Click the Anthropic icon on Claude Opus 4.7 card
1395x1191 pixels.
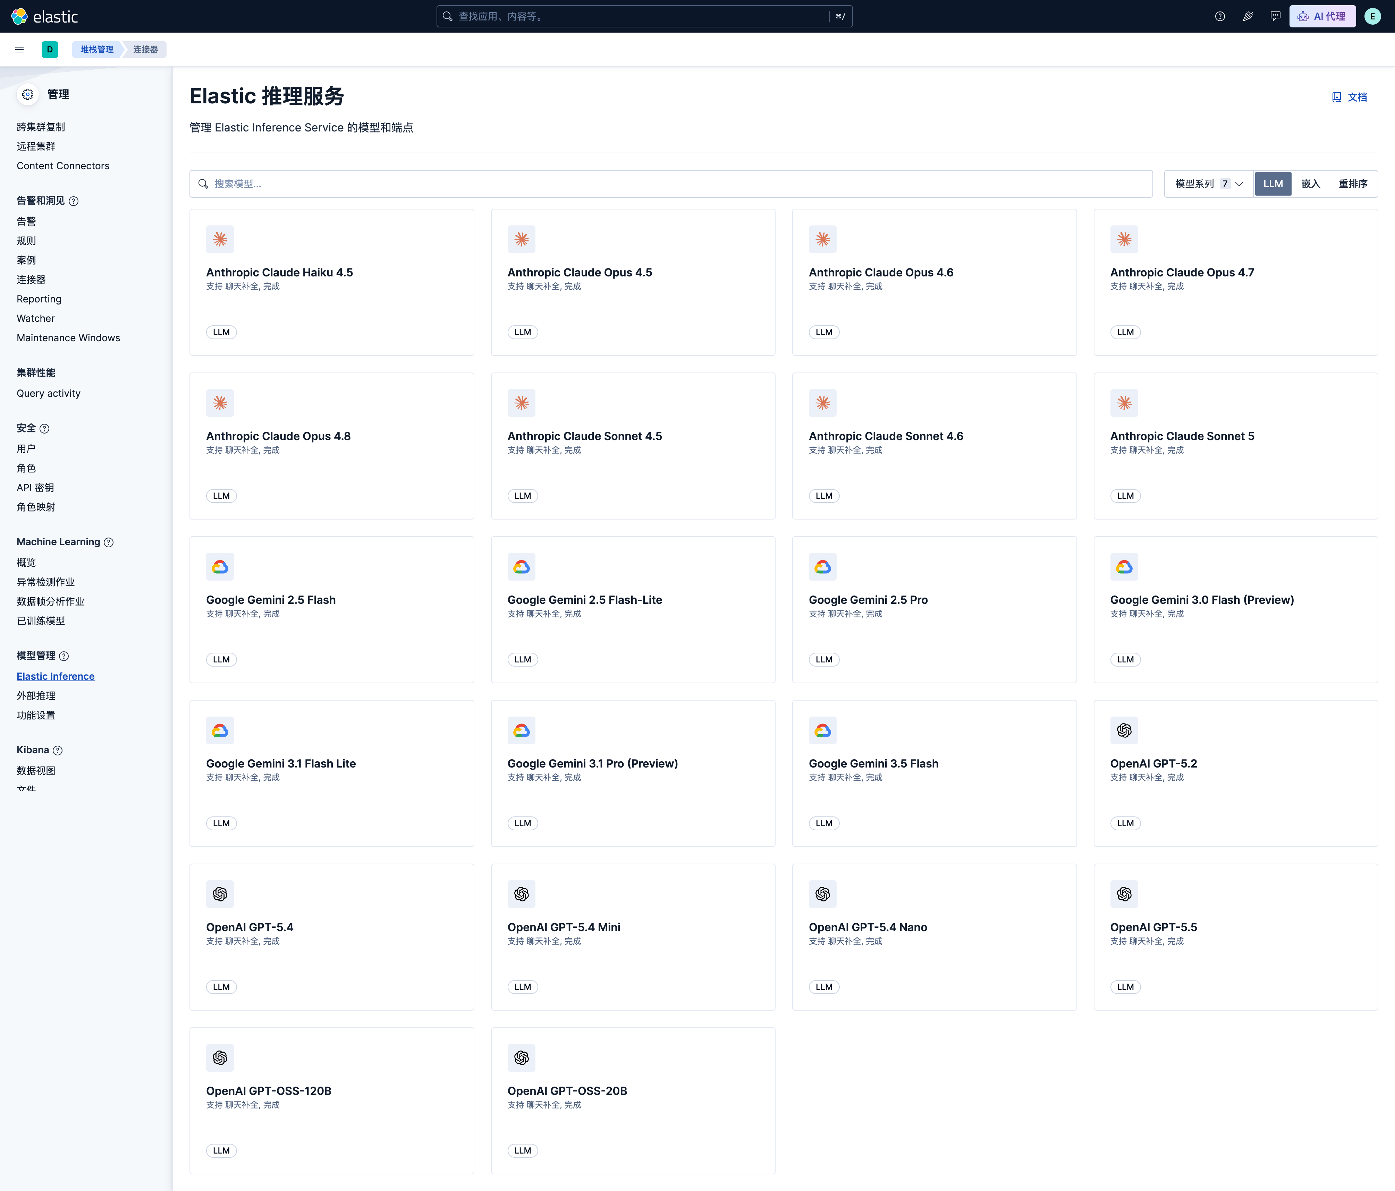click(x=1124, y=239)
